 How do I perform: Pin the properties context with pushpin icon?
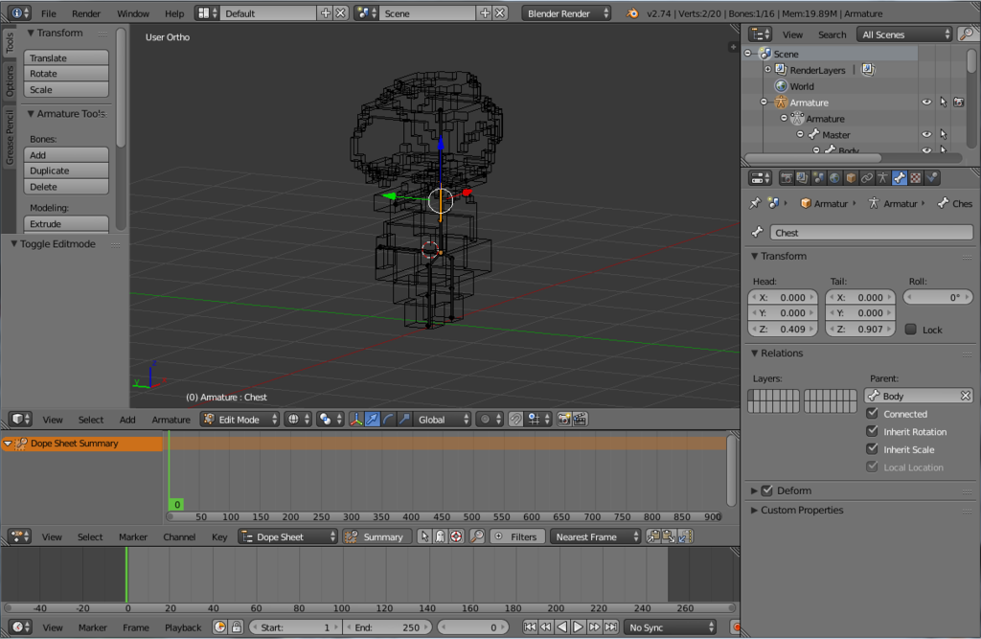tap(755, 203)
